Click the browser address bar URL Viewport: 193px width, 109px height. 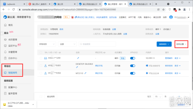point(69,9)
